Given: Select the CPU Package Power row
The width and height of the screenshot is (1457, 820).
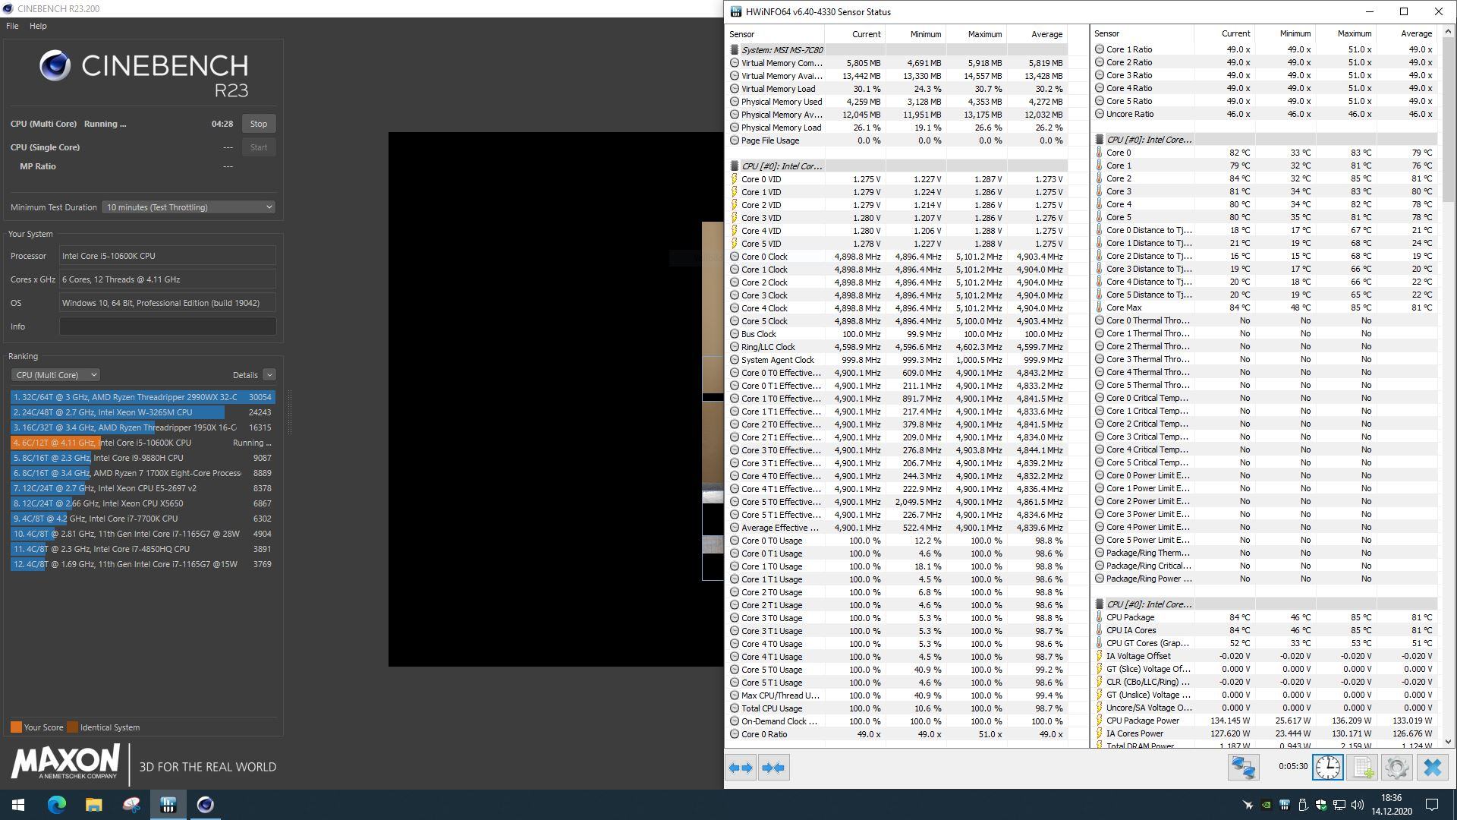Looking at the screenshot, I should 1264,721.
